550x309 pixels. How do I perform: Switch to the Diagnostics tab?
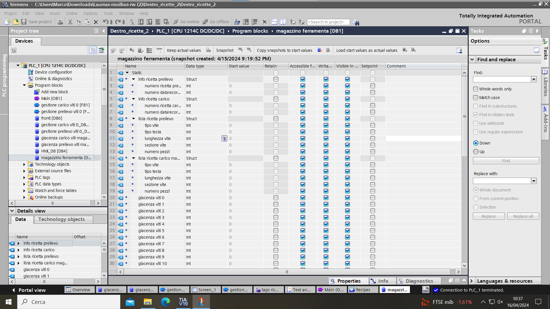click(x=419, y=281)
